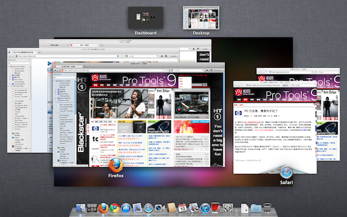Open Photo Booth from the Dock
The height and width of the screenshot is (217, 347).
coord(216,208)
